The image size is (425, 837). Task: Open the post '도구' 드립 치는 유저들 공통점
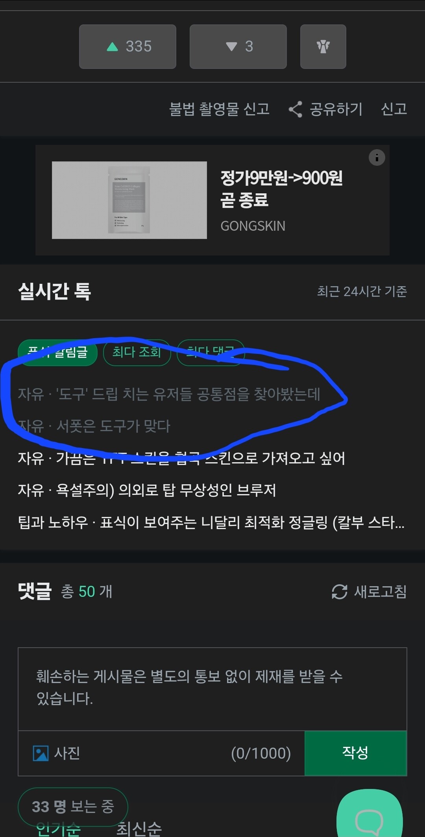point(169,394)
